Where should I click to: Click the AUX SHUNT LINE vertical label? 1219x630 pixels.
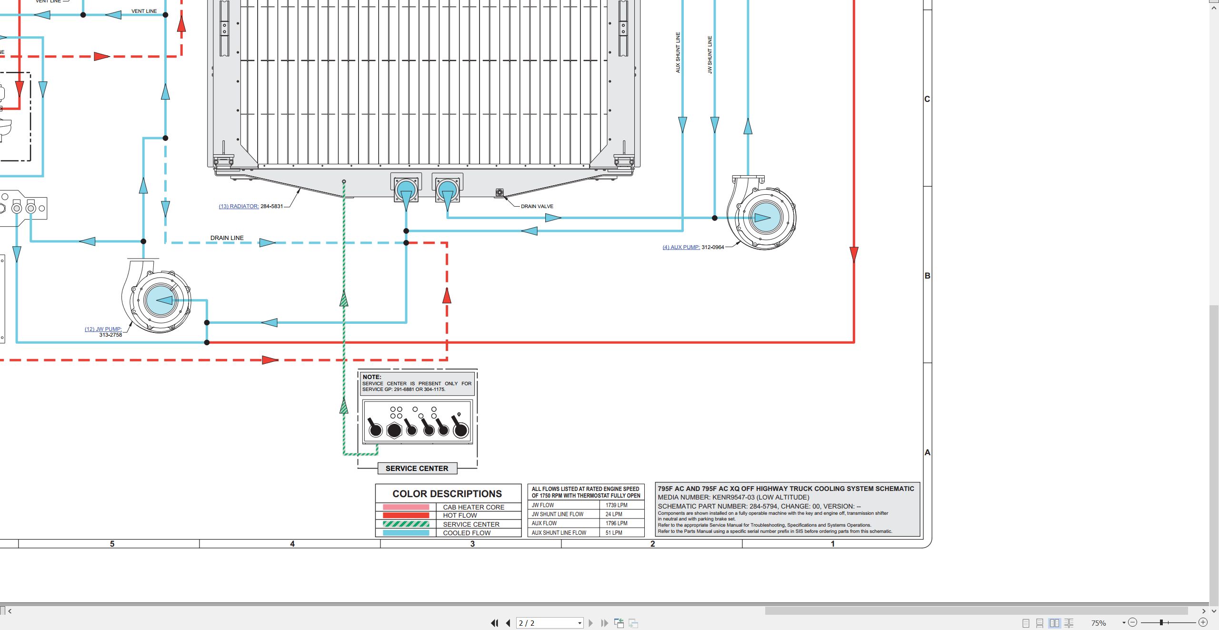pyautogui.click(x=678, y=52)
